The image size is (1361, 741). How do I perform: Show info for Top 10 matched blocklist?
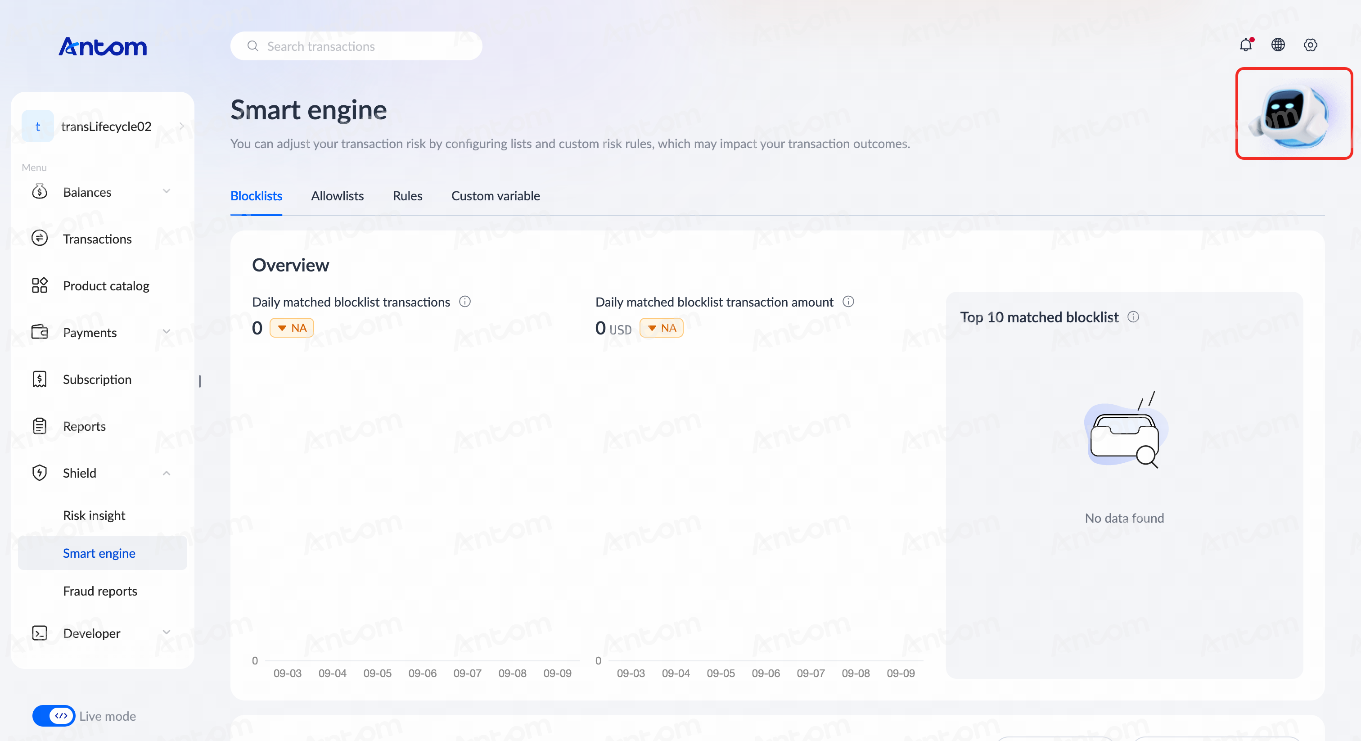1133,316
